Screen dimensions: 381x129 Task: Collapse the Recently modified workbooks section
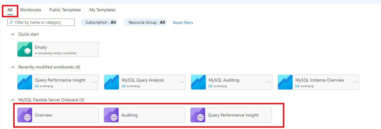tap(13, 67)
